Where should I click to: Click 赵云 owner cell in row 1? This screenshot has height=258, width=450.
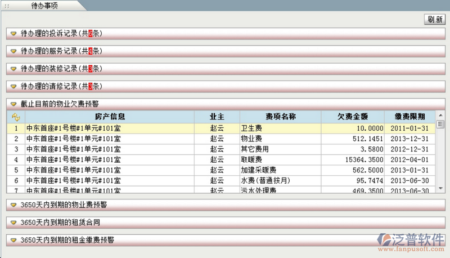click(217, 128)
